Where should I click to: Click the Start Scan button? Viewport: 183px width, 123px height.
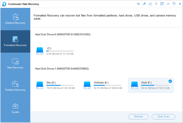163,116
